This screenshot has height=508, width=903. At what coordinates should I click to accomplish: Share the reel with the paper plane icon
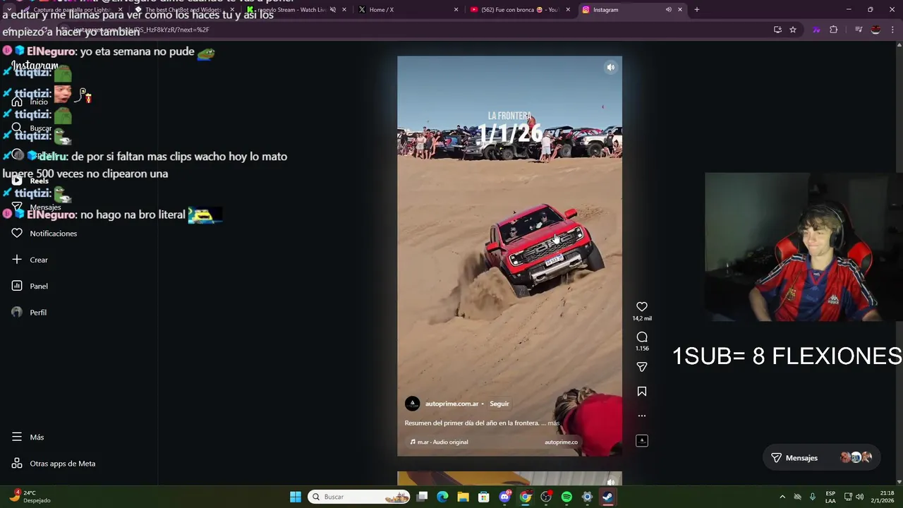click(641, 367)
